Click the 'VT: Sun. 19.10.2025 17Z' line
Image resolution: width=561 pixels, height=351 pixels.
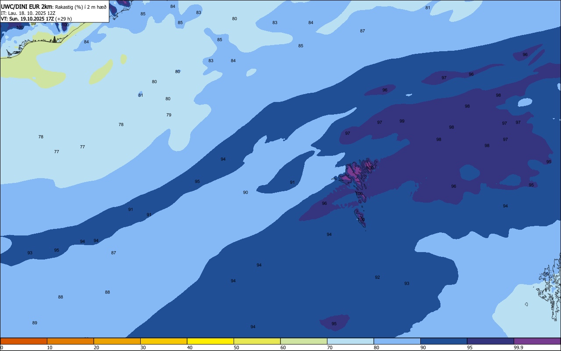27,19
